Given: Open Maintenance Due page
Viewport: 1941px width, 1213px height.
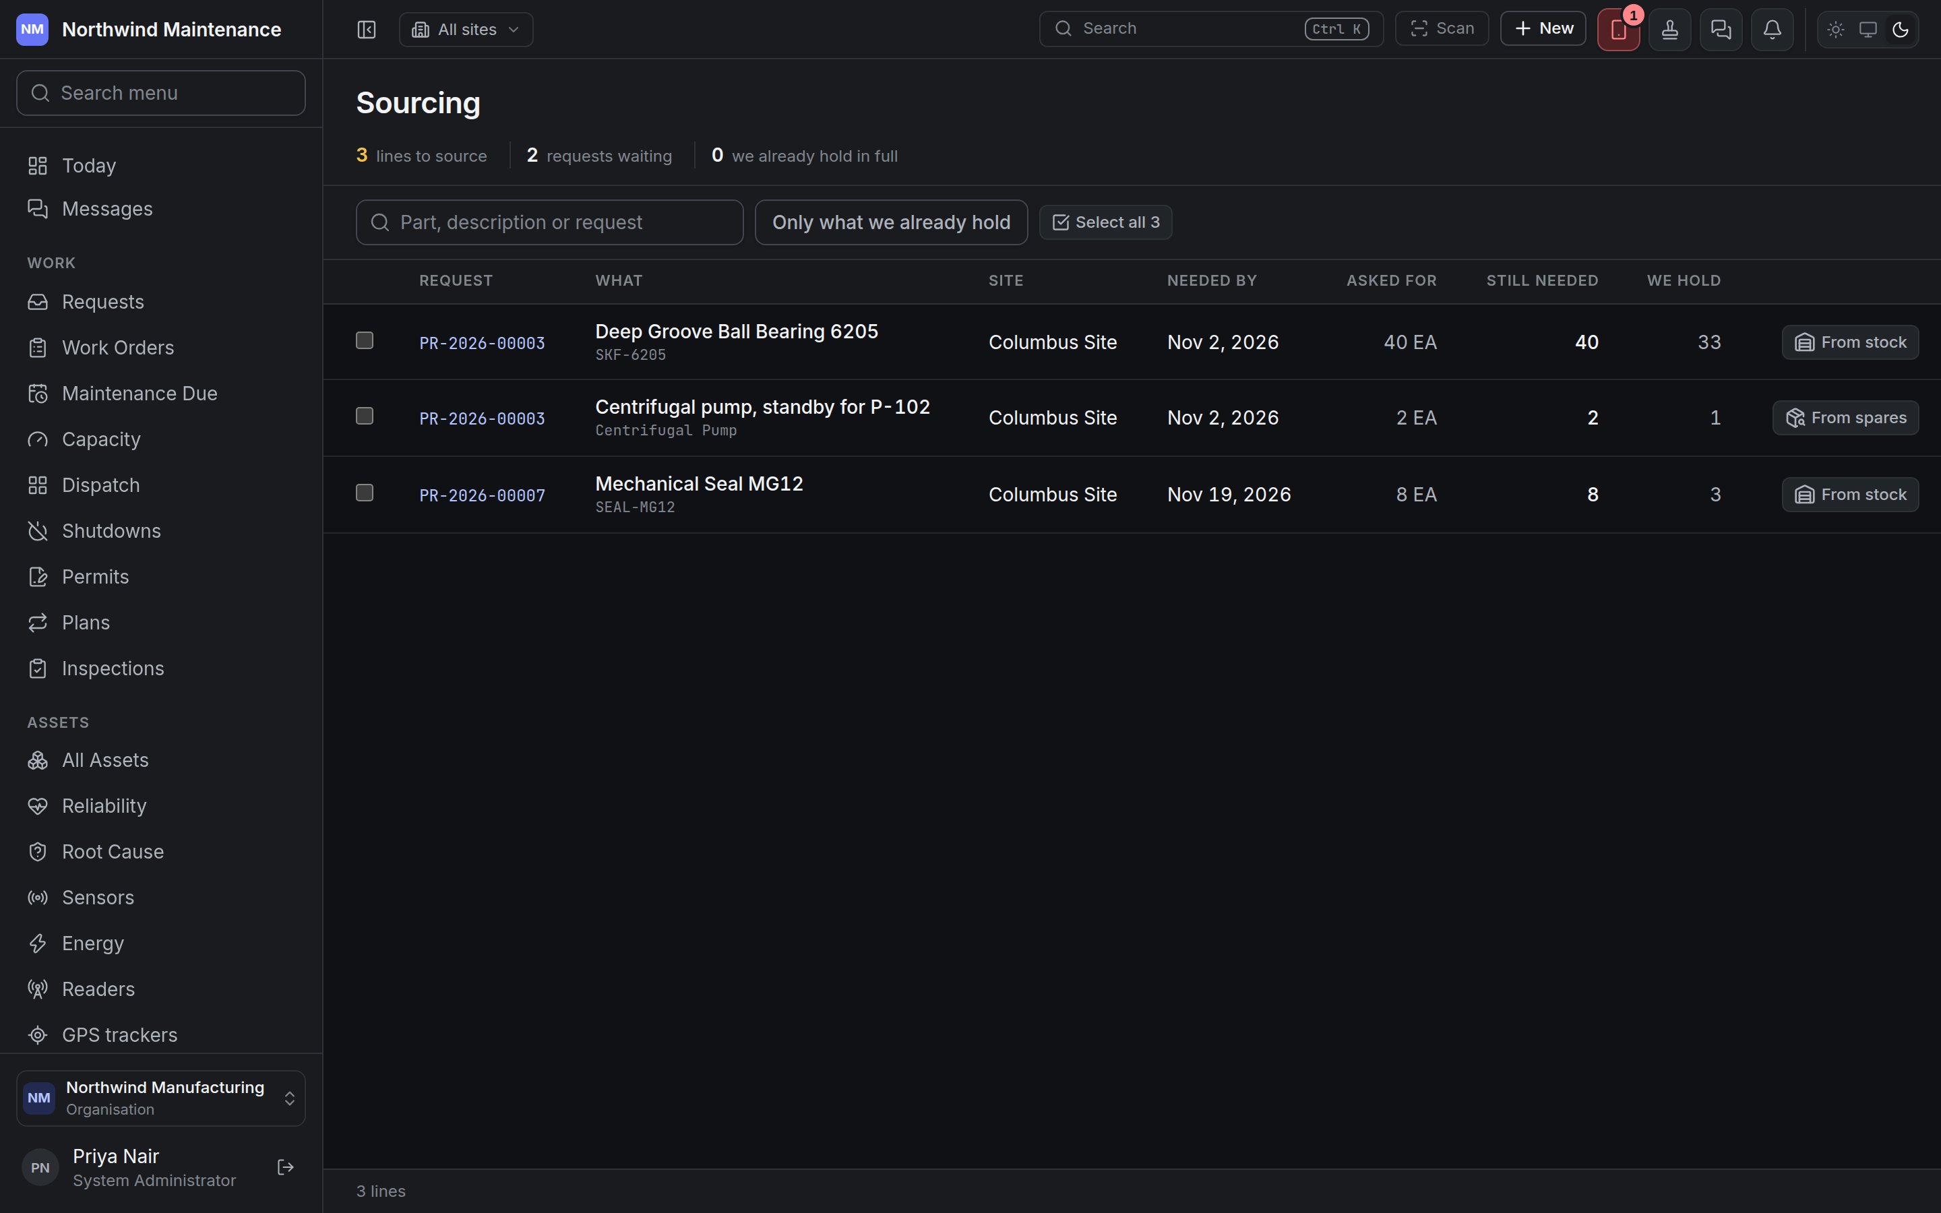Looking at the screenshot, I should click(160, 394).
